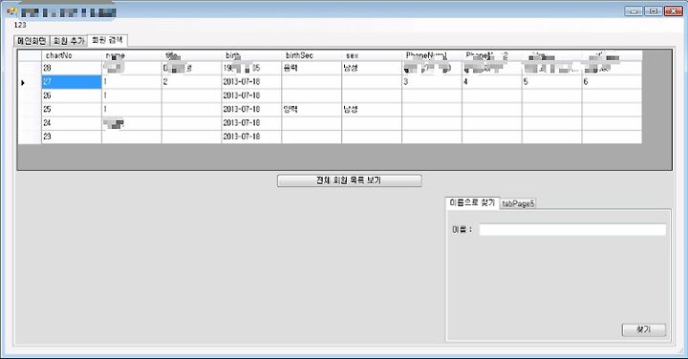Click the row selector arrow for row 27

(30, 82)
